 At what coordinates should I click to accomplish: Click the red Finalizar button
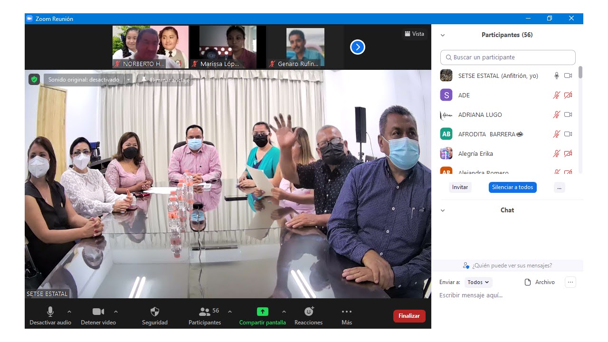click(x=409, y=316)
